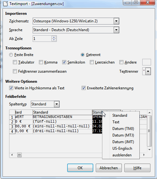
Task: Decrease the Ab Zeile value with down arrow
Action: pyautogui.click(x=54, y=40)
